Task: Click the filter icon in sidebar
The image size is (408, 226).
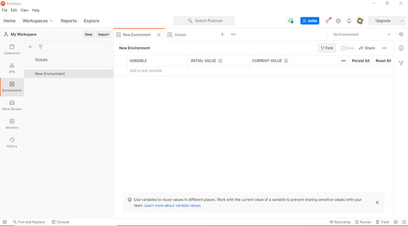Action: pyautogui.click(x=41, y=47)
